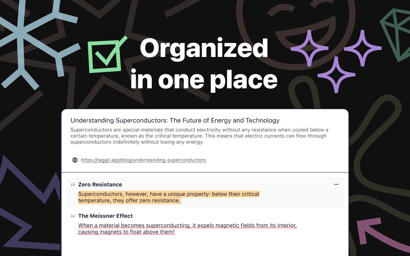
Task: Click The Meissner Effect heading
Action: [x=105, y=216]
